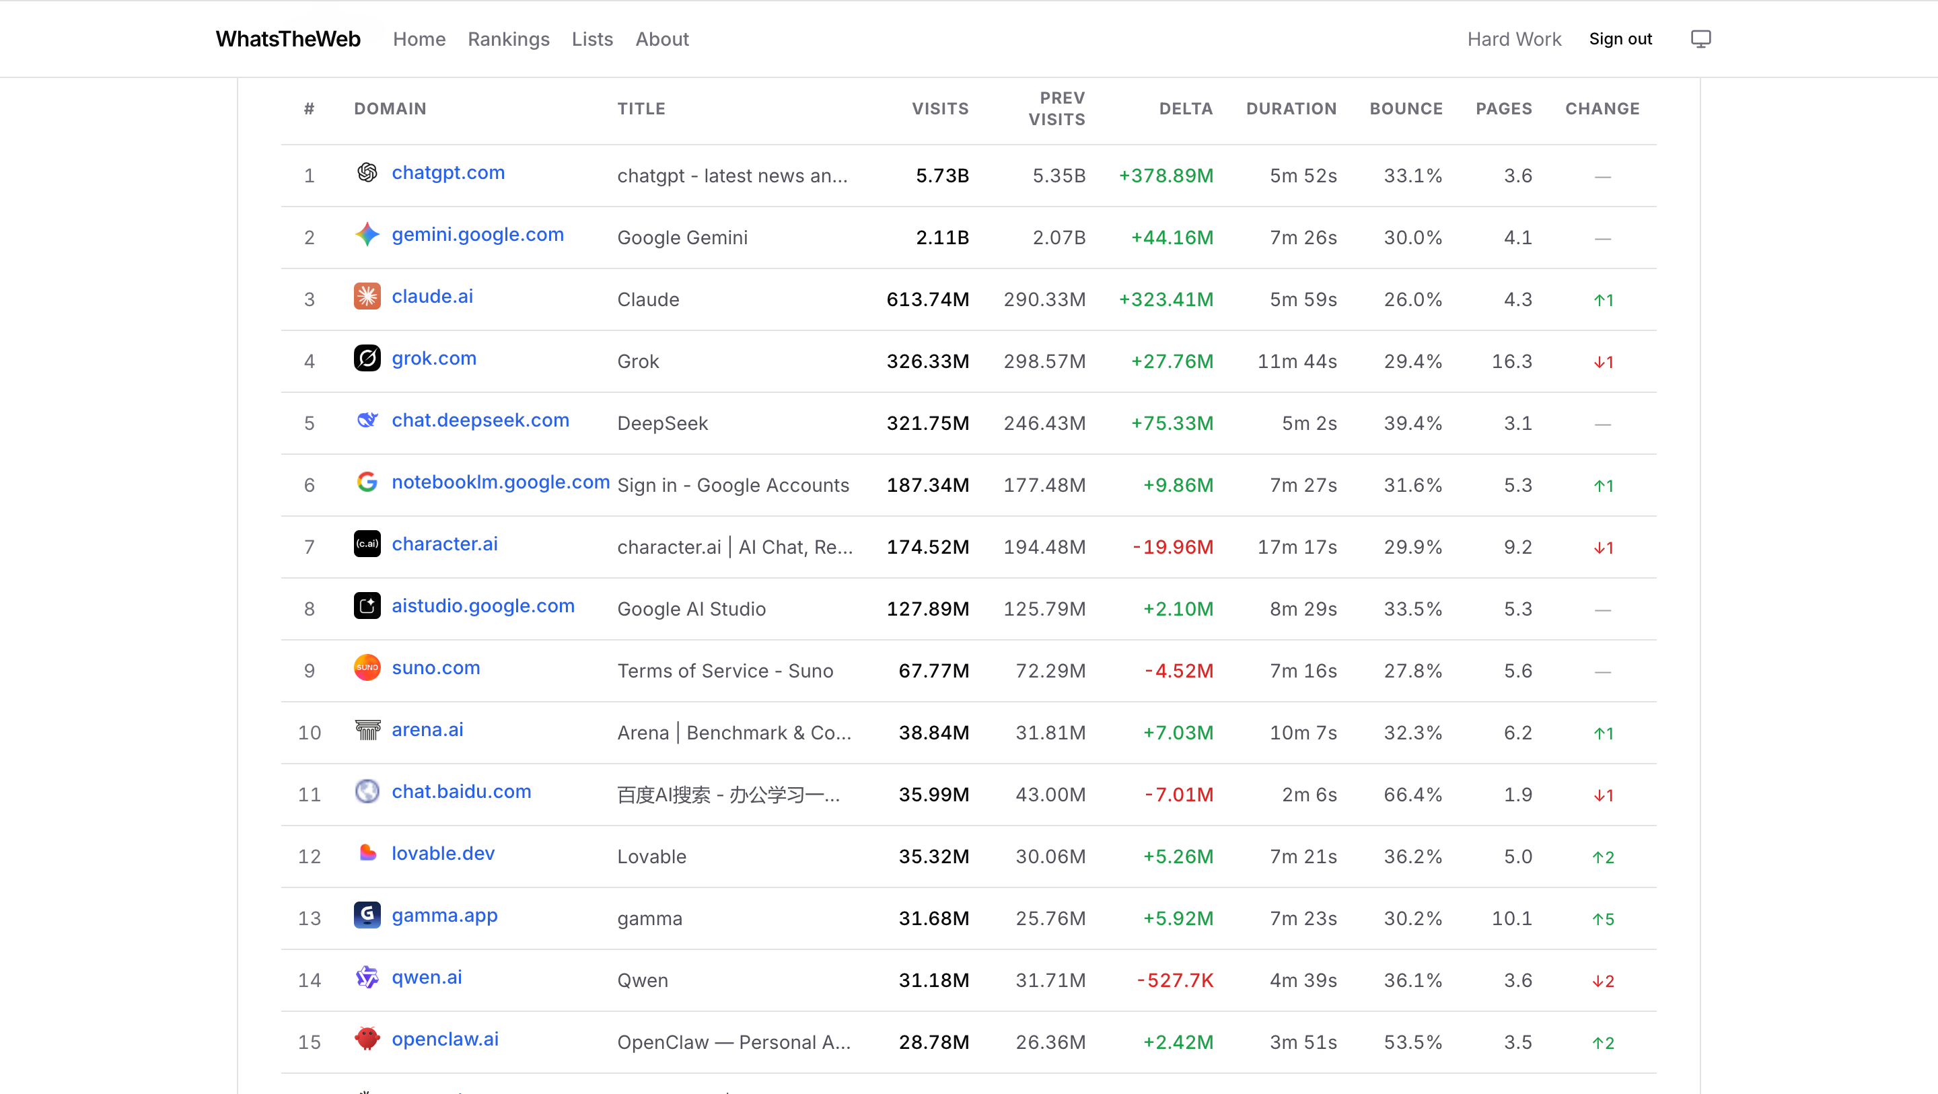Screen dimensions: 1938x1094
Task: Click the Claude orange starburst icon
Action: (367, 297)
